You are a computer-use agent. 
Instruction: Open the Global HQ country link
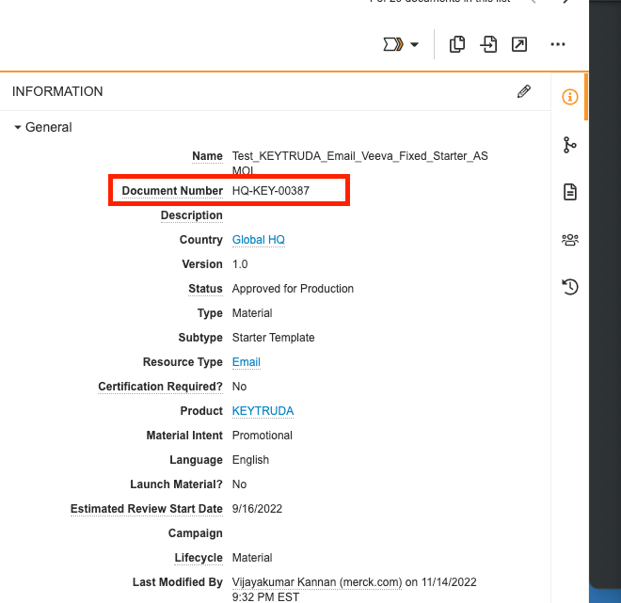pyautogui.click(x=258, y=240)
